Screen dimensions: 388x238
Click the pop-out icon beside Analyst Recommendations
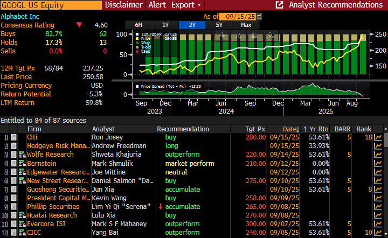279,5
